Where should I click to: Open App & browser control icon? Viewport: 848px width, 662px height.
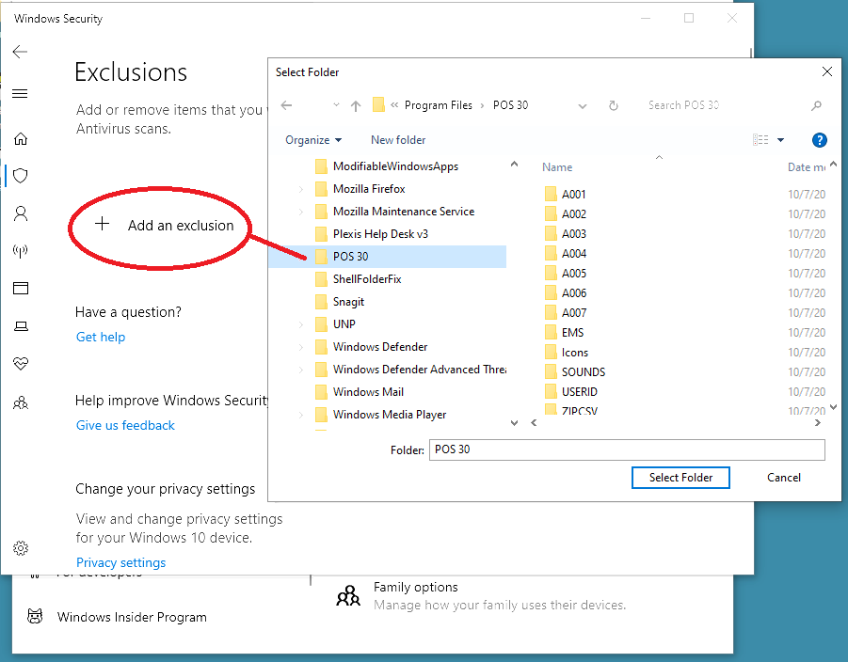tap(20, 289)
